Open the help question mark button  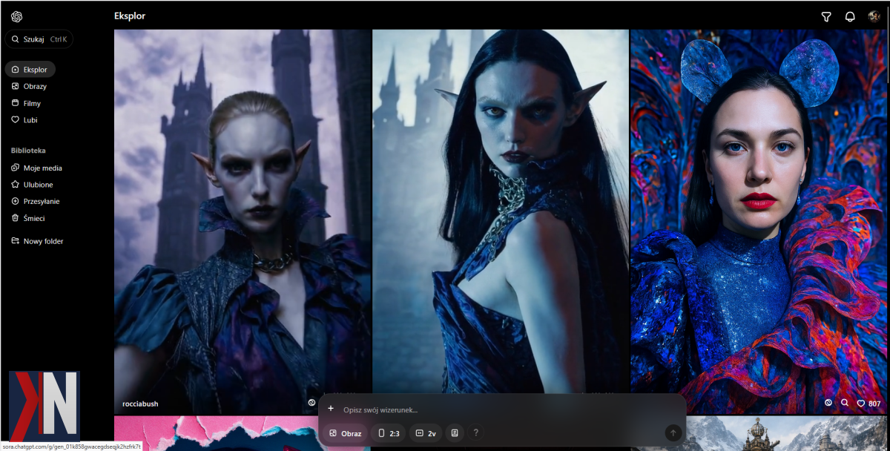[x=476, y=432]
